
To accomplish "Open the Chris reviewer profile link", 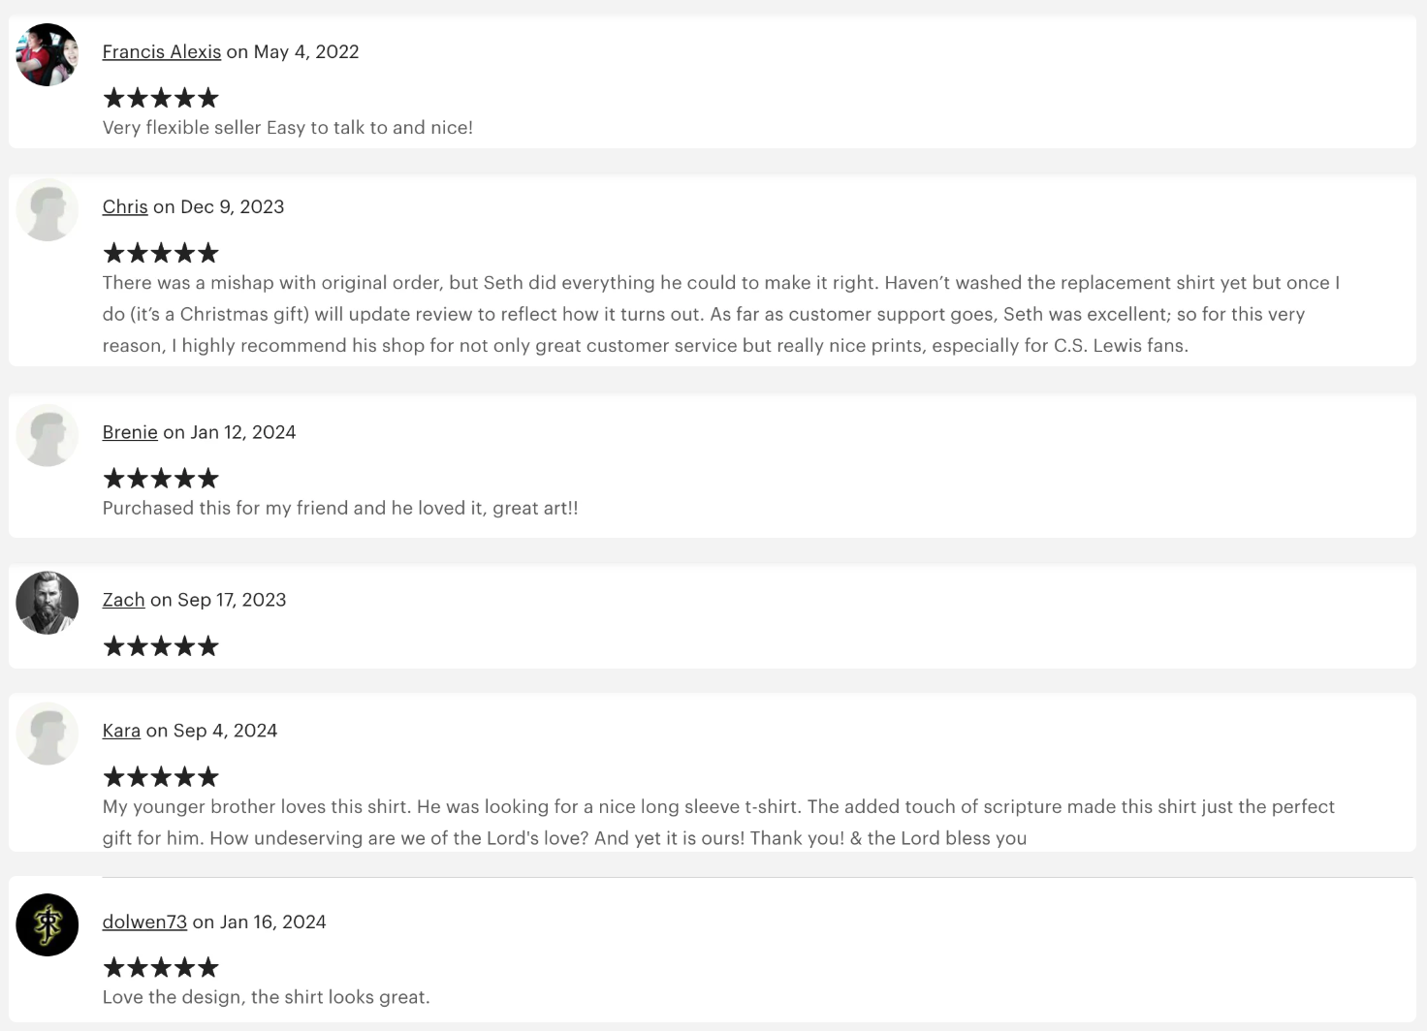I will [125, 207].
